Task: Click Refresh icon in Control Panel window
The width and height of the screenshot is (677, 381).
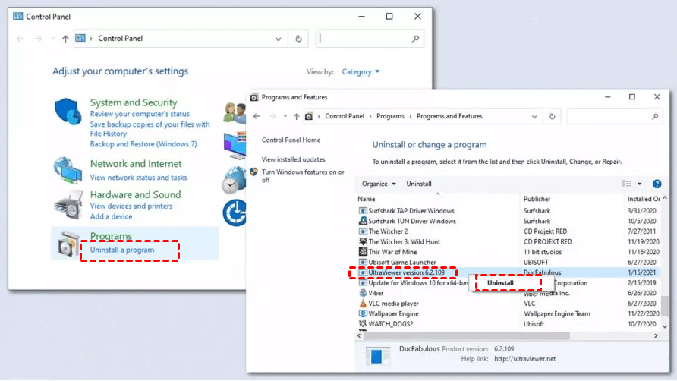Action: [x=298, y=39]
